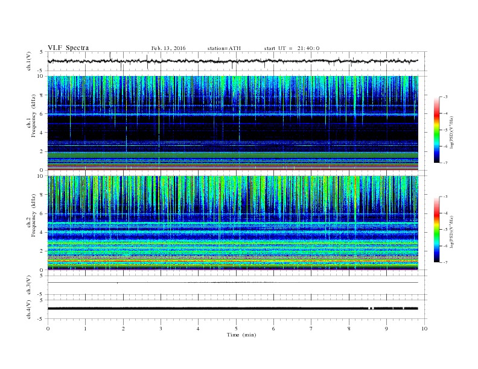Screen dimensions: 478x369
Task: Click the ch.2 spectrogram color bar
Action: 437,229
